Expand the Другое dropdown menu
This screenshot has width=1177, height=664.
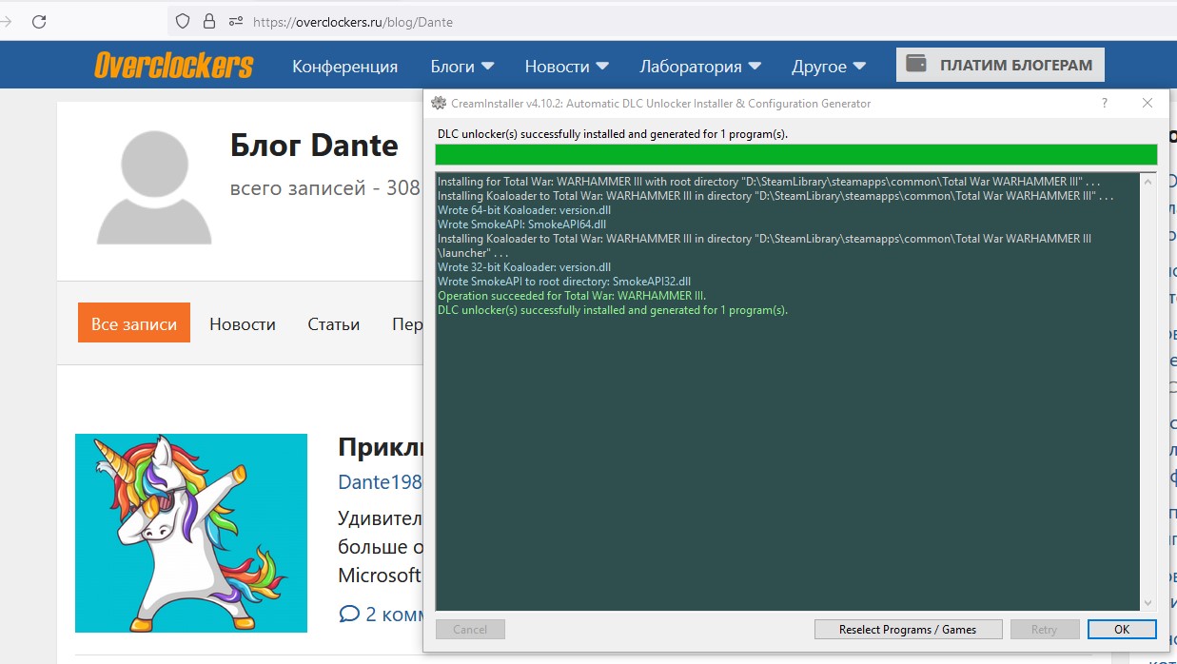tap(828, 67)
